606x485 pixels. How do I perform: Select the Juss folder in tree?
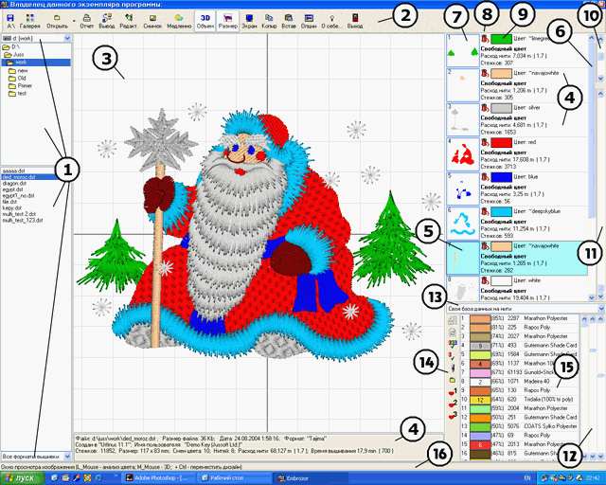(x=14, y=55)
